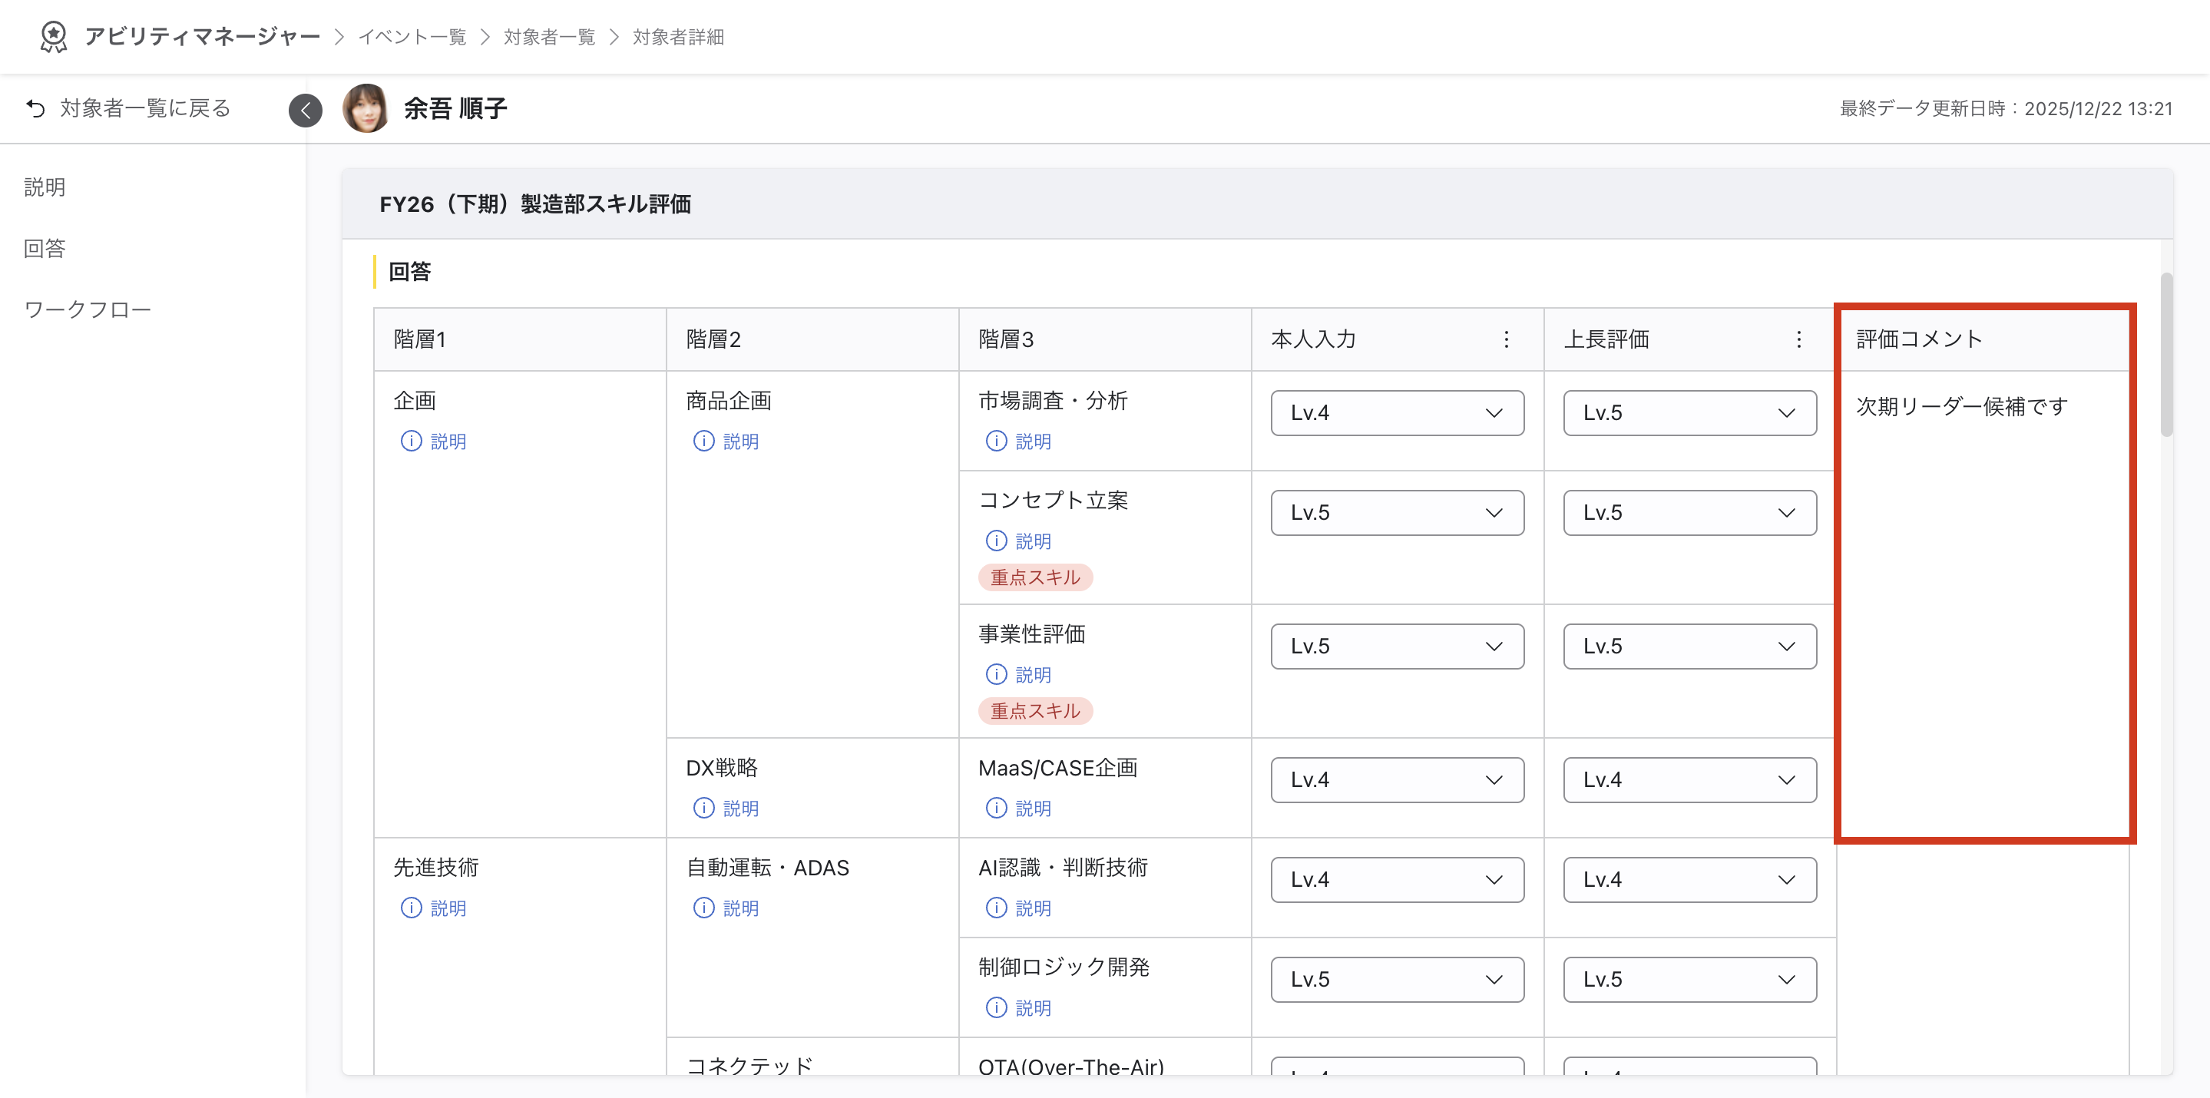The height and width of the screenshot is (1098, 2210).
Task: Open the kebab menu on 上長評価 column
Action: point(1798,339)
